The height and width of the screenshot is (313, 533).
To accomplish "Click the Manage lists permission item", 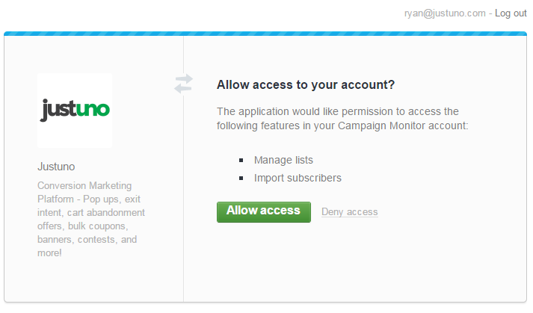I will click(x=283, y=160).
